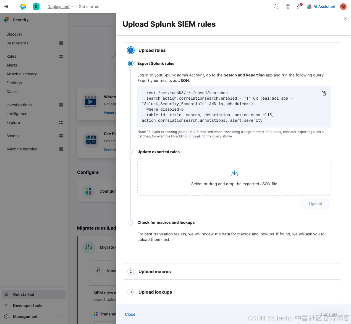Screen dimensions: 351x324
Task: Click the Get started rocket icon
Action: click(6, 294)
